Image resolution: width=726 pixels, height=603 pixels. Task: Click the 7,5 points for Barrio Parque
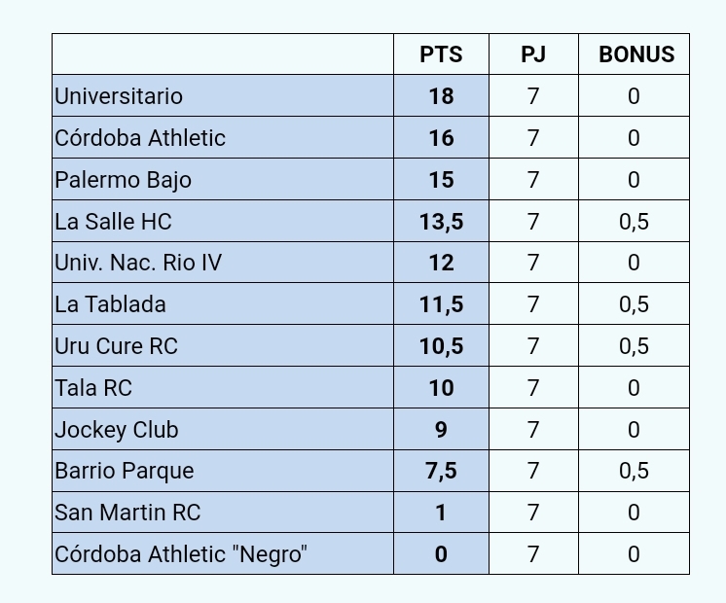tap(441, 471)
